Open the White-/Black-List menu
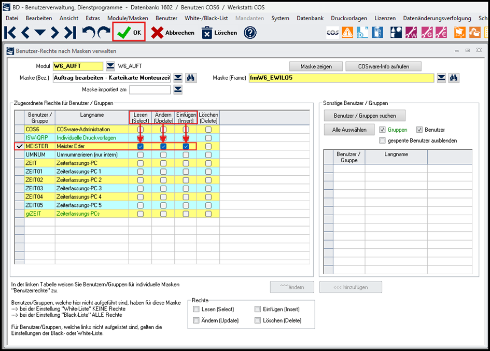This screenshot has width=490, height=351. pos(206,18)
